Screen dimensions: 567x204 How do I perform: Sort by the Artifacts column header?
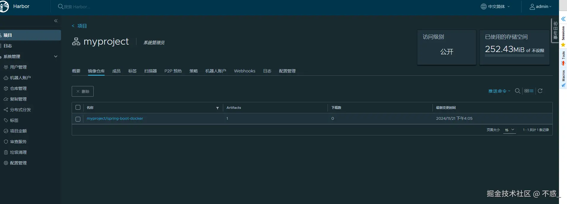click(x=234, y=108)
